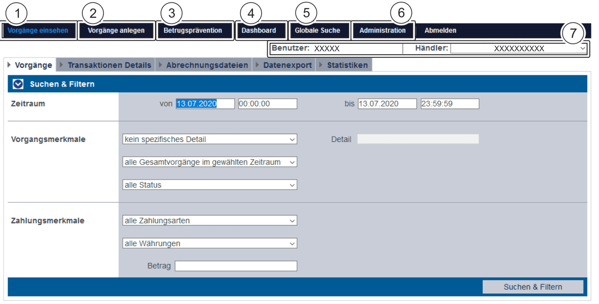The image size is (599, 304).
Task: Collapse the Suchen & Filtern chevron icon
Action: [18, 84]
